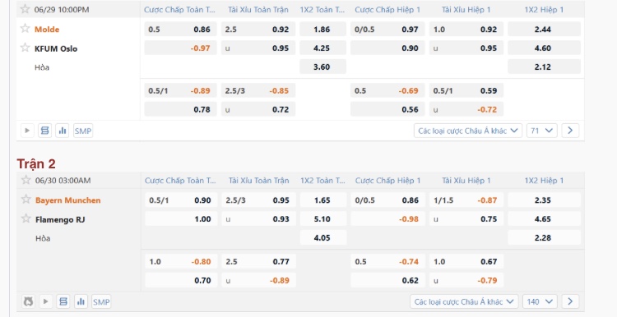Star the Bayern Munchen team
Viewport: 617px width, 317px height.
26,200
